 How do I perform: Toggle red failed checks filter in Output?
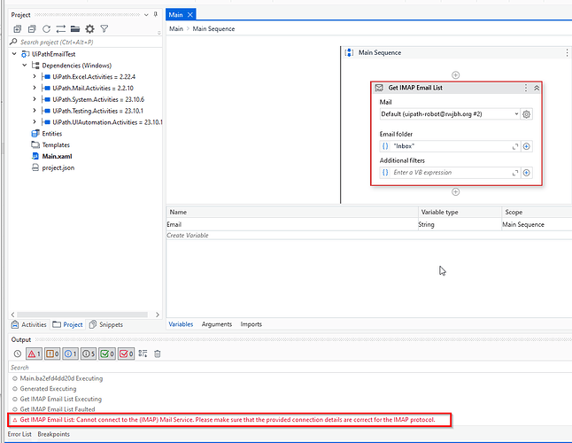click(x=127, y=354)
